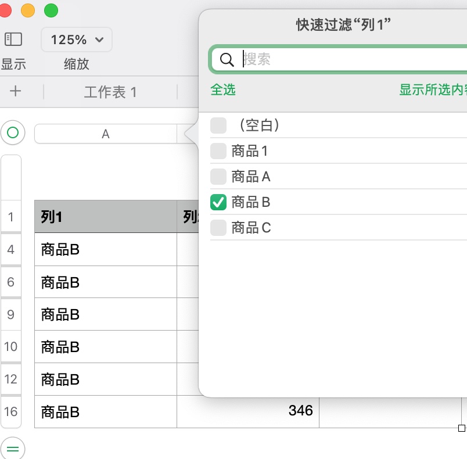The height and width of the screenshot is (459, 467).
Task: Click the cell containing 346
Action: 248,411
